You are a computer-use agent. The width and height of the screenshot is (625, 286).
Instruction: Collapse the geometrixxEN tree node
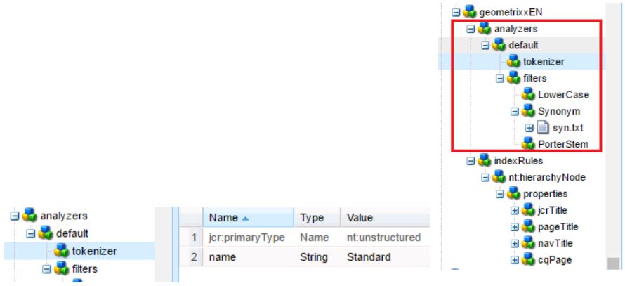tap(456, 13)
